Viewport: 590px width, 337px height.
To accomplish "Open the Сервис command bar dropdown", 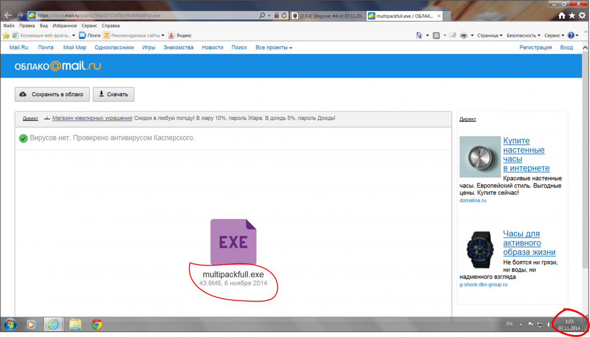I will pos(554,35).
